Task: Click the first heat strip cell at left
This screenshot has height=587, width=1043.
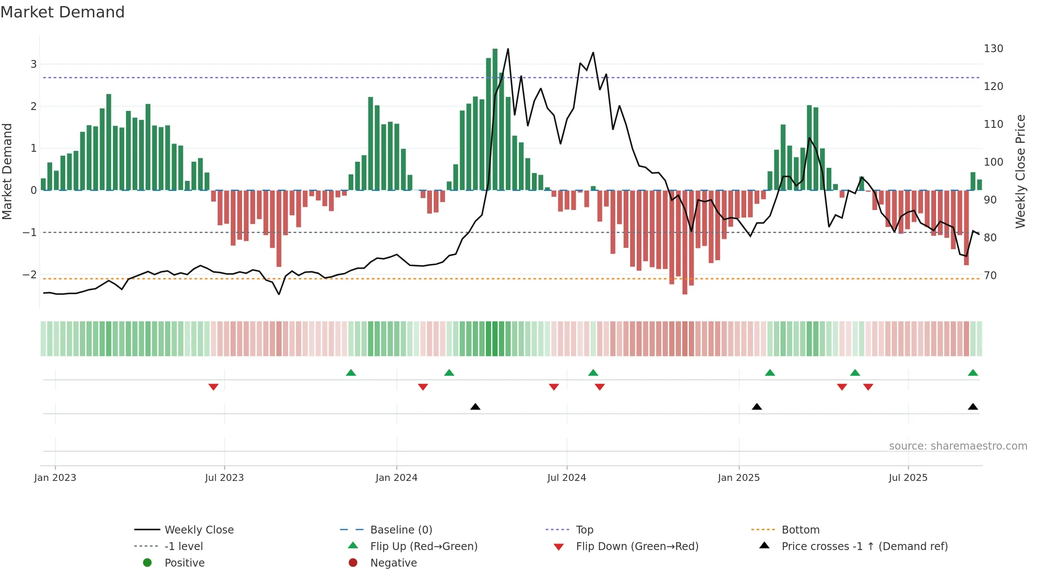Action: pos(43,339)
